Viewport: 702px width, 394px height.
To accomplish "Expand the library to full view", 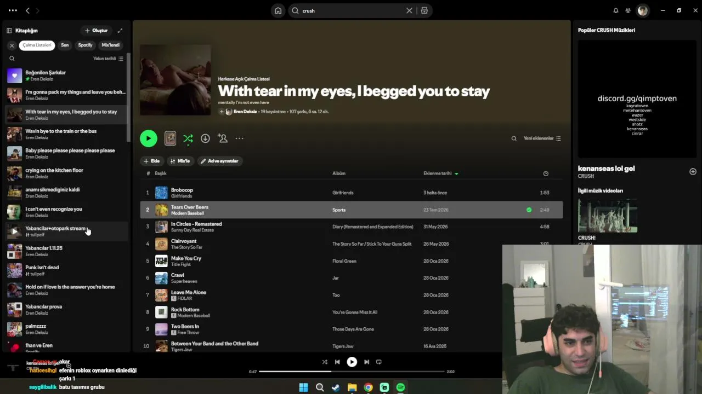I will point(120,31).
